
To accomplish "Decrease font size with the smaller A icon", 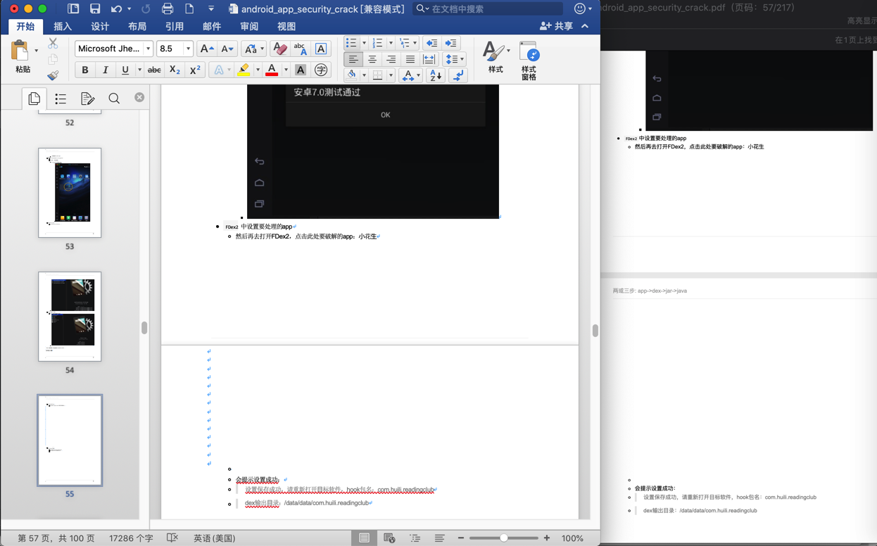I will click(x=227, y=49).
